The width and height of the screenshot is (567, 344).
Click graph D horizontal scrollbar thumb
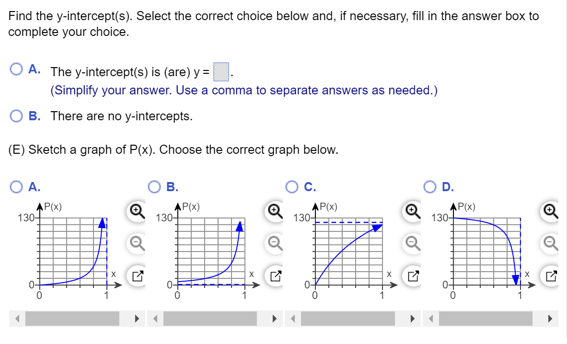point(486,319)
